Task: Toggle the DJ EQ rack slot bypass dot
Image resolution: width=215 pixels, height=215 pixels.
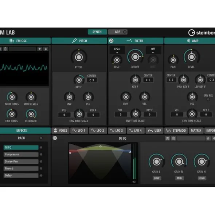Action: pos(41,147)
